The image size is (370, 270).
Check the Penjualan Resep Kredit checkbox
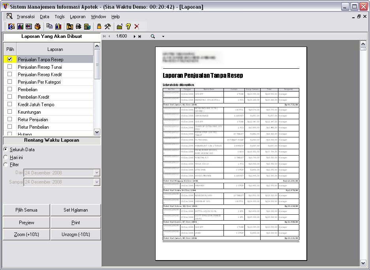click(x=10, y=74)
